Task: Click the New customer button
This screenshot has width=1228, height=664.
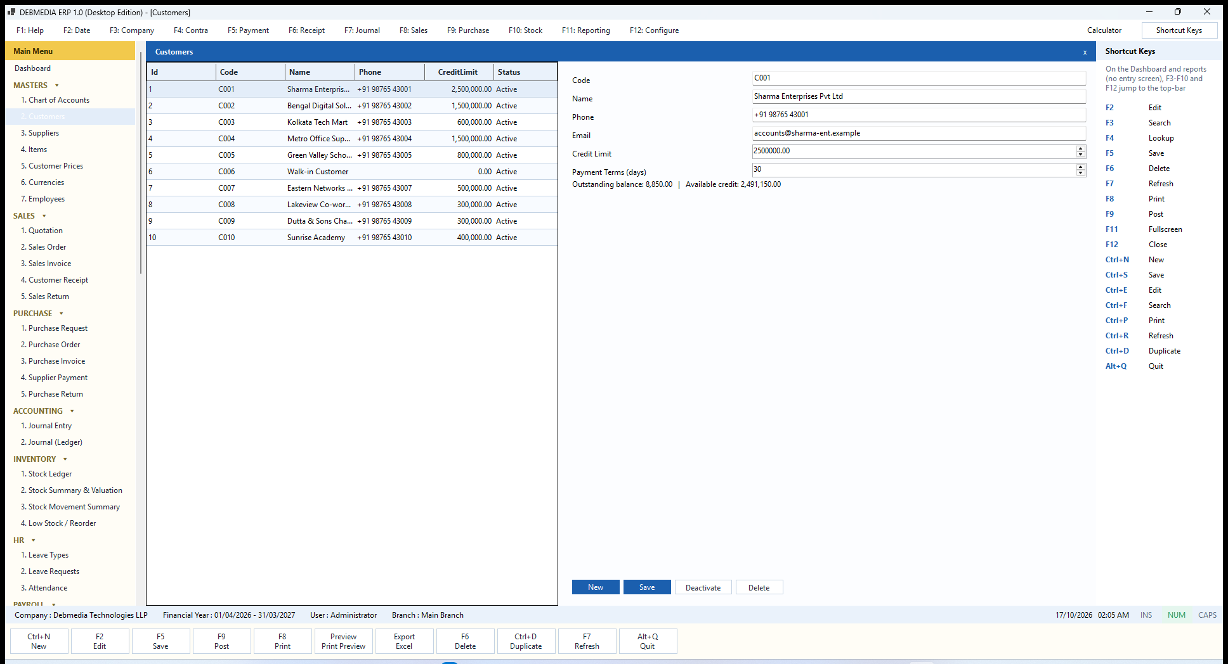Action: tap(596, 587)
